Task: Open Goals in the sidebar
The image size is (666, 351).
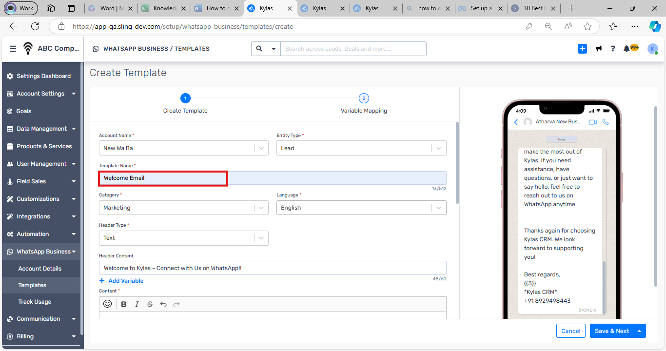Action: [x=40, y=111]
